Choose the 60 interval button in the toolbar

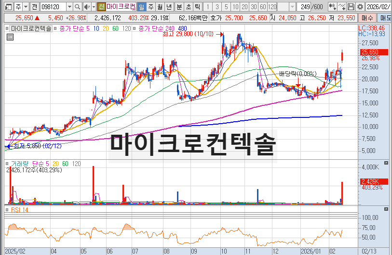point(263,7)
